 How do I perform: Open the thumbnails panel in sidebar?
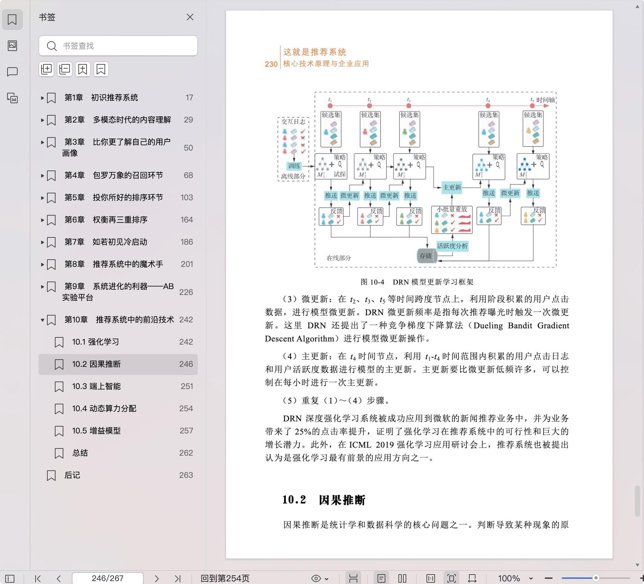tap(12, 45)
